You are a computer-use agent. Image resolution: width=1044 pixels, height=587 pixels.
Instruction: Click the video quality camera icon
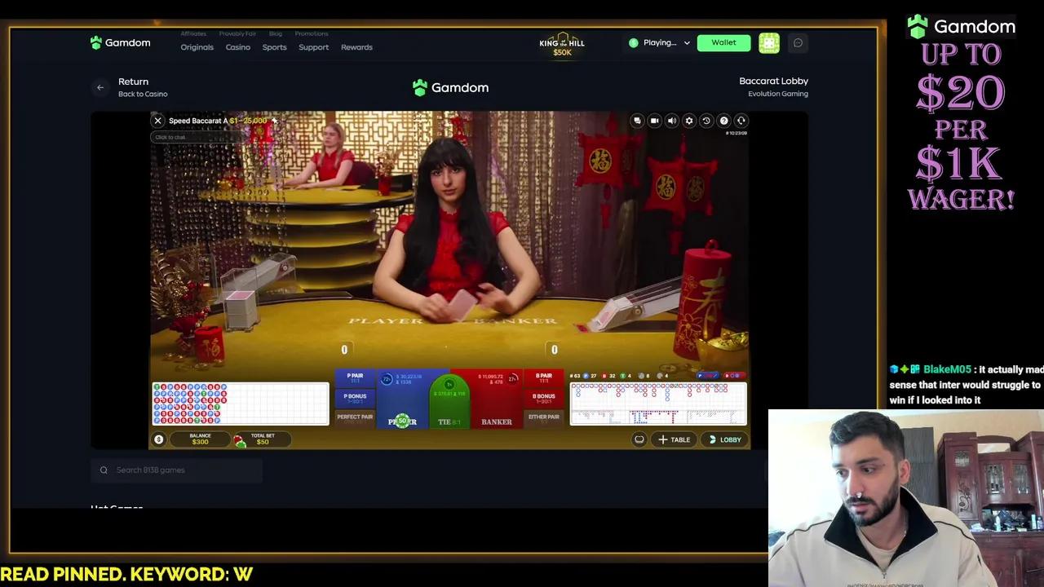click(655, 121)
